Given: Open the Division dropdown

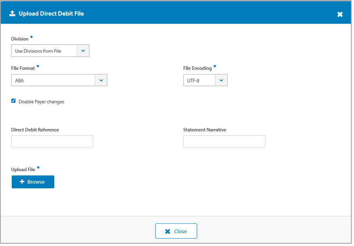Looking at the screenshot, I should [83, 50].
